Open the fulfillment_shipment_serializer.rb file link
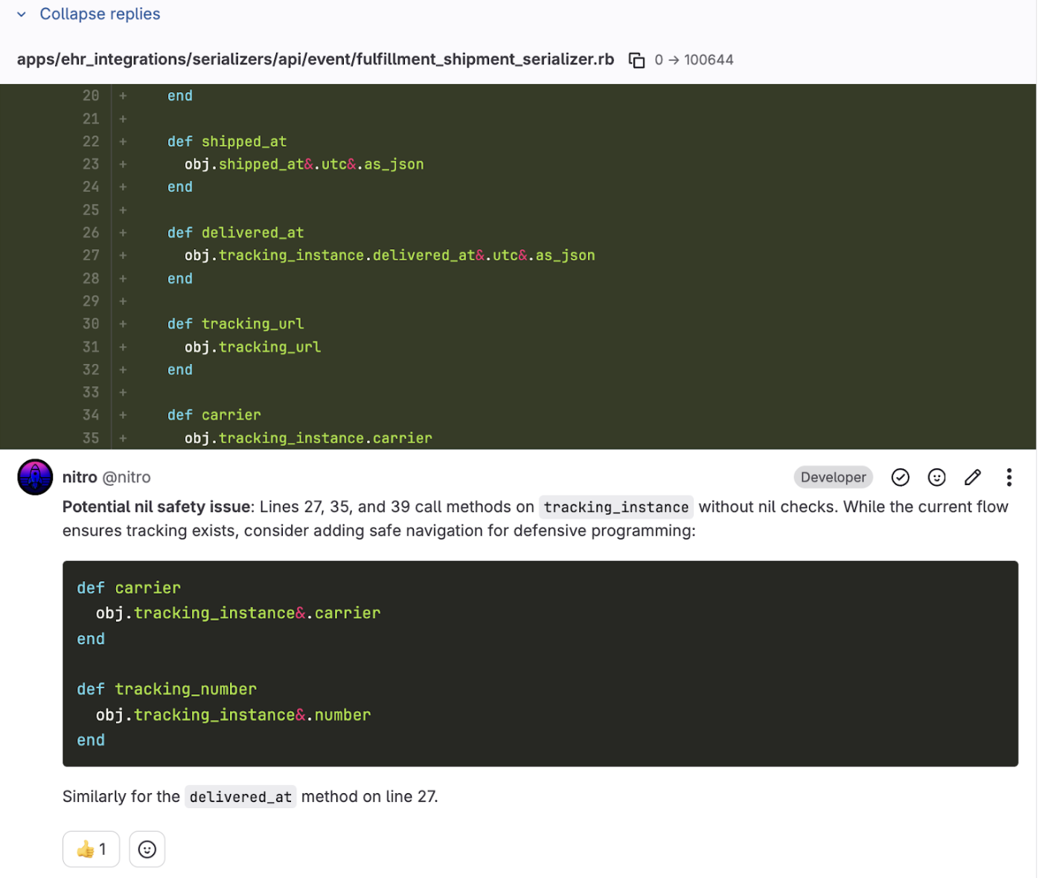The height and width of the screenshot is (878, 1039). [315, 60]
